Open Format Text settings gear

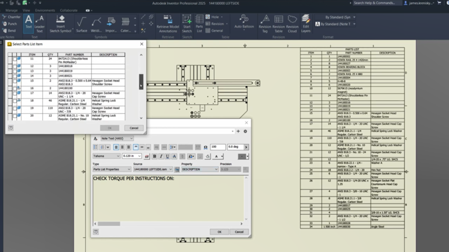click(245, 131)
